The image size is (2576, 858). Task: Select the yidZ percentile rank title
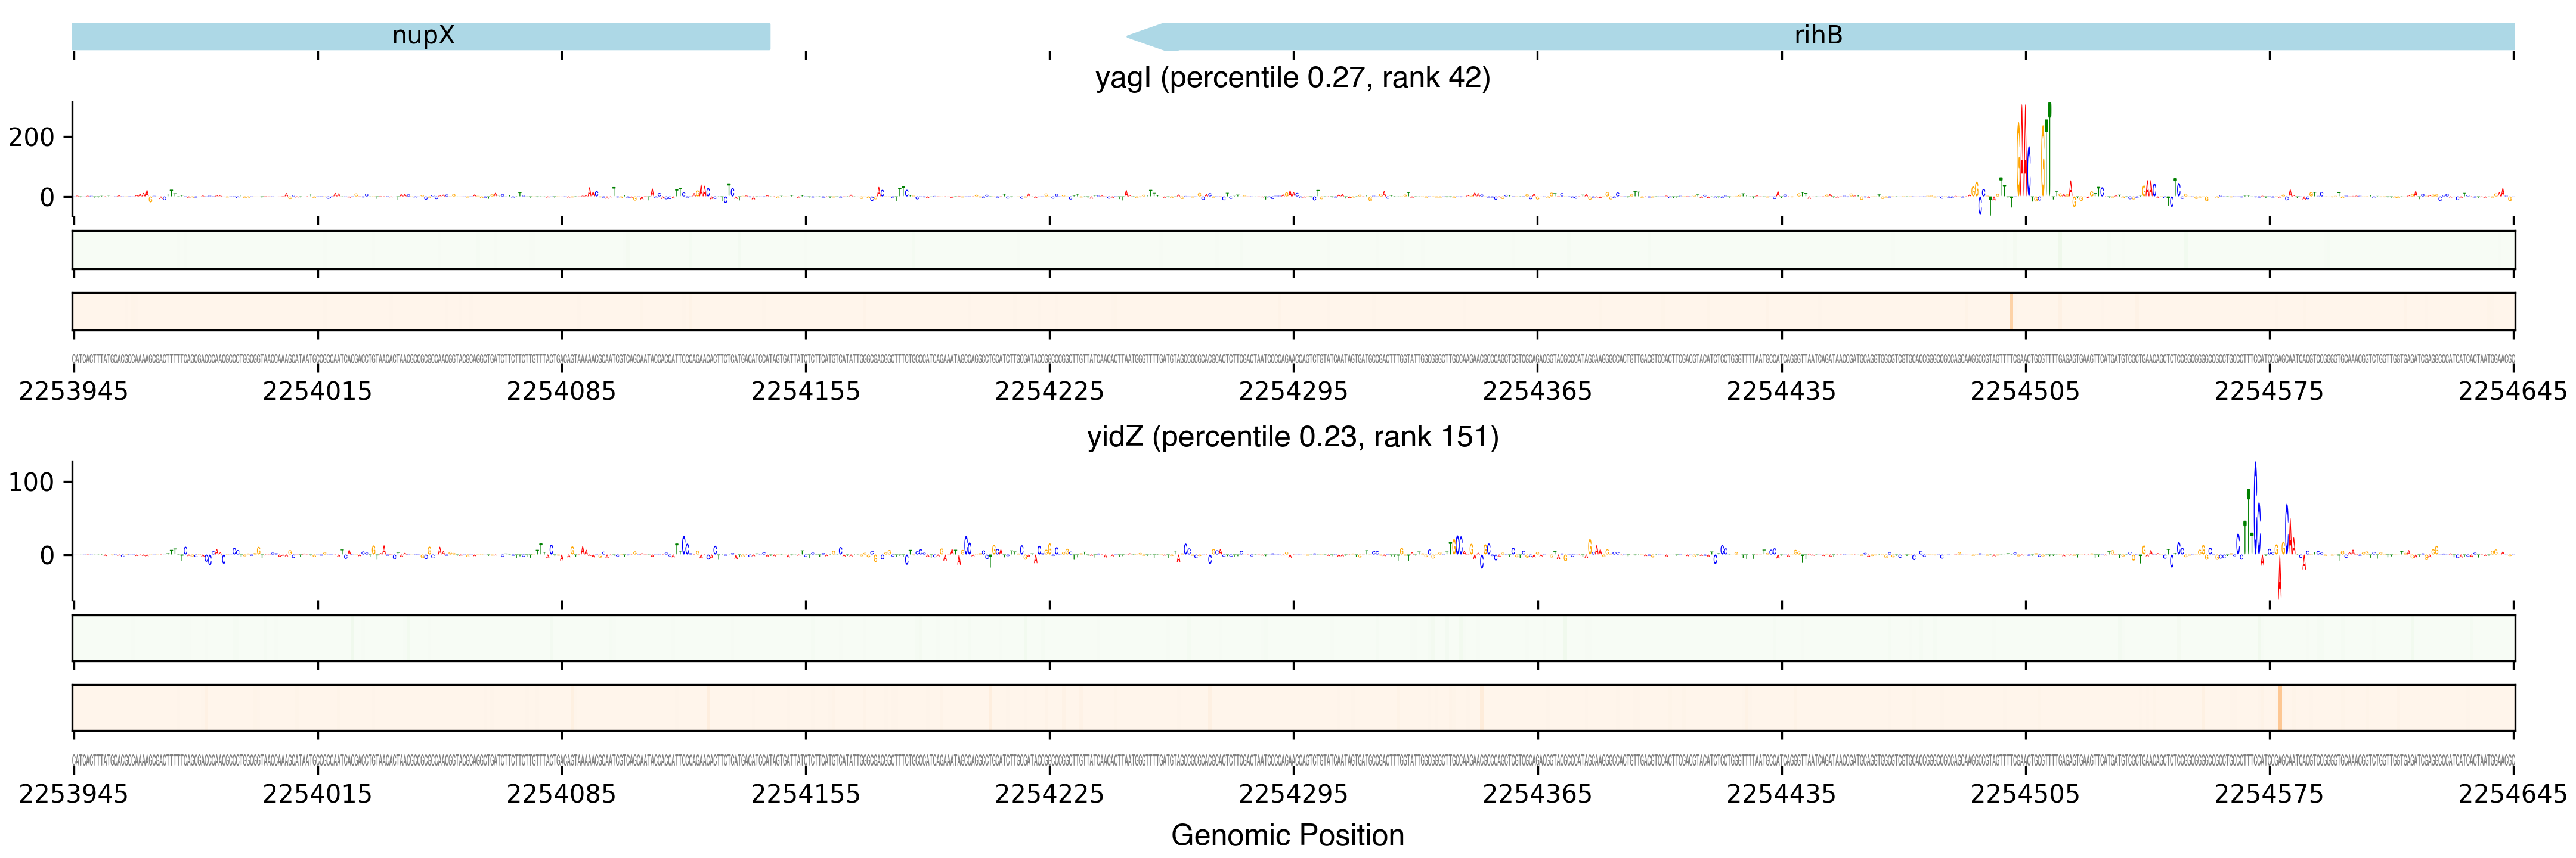pyautogui.click(x=1292, y=437)
